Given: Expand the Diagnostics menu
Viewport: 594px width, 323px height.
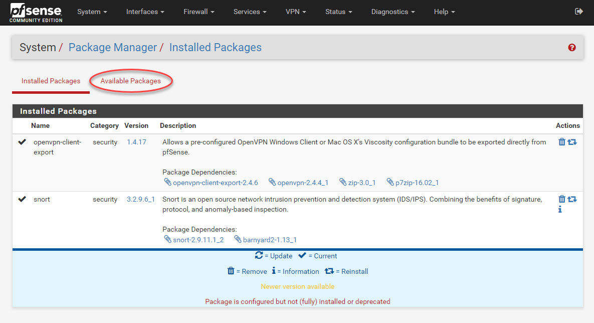Looking at the screenshot, I should point(393,12).
